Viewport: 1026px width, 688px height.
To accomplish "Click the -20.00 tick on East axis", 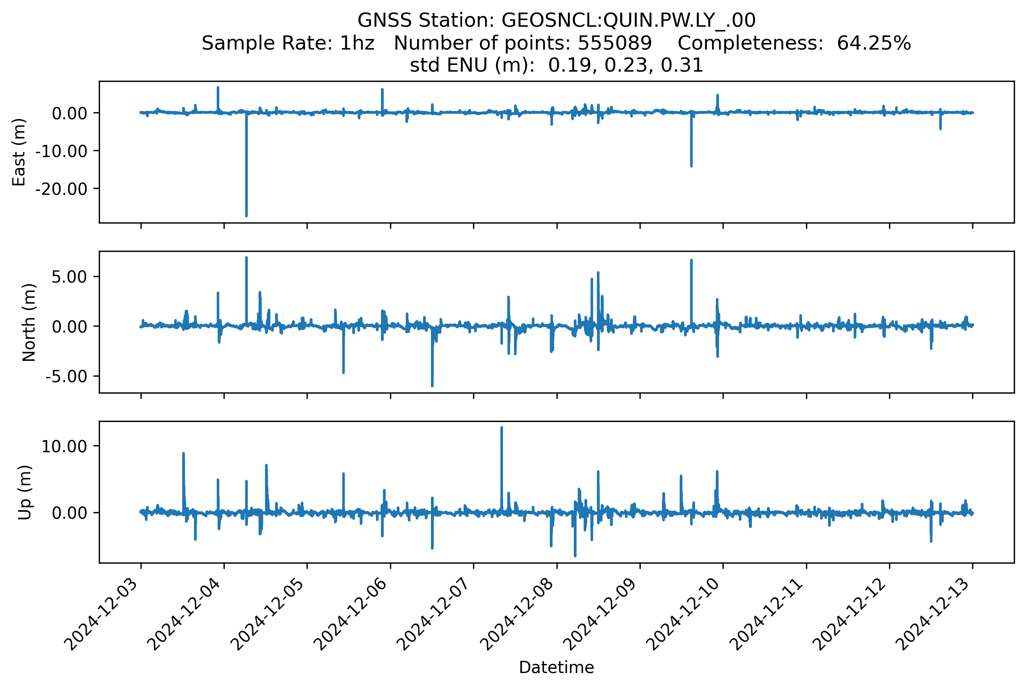I will point(61,189).
